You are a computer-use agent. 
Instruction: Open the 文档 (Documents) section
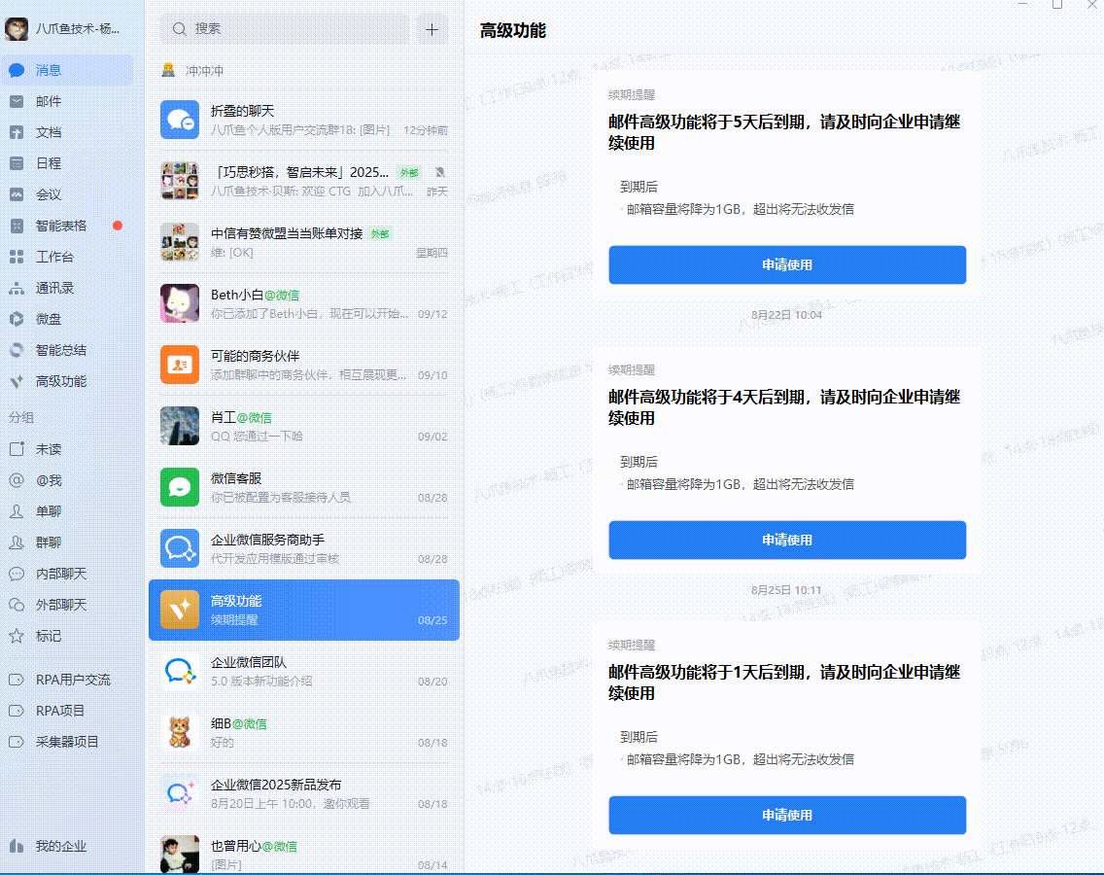(x=67, y=132)
